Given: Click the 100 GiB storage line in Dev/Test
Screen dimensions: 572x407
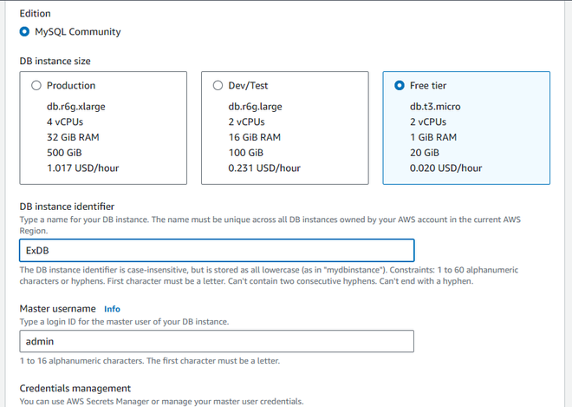Looking at the screenshot, I should (247, 153).
